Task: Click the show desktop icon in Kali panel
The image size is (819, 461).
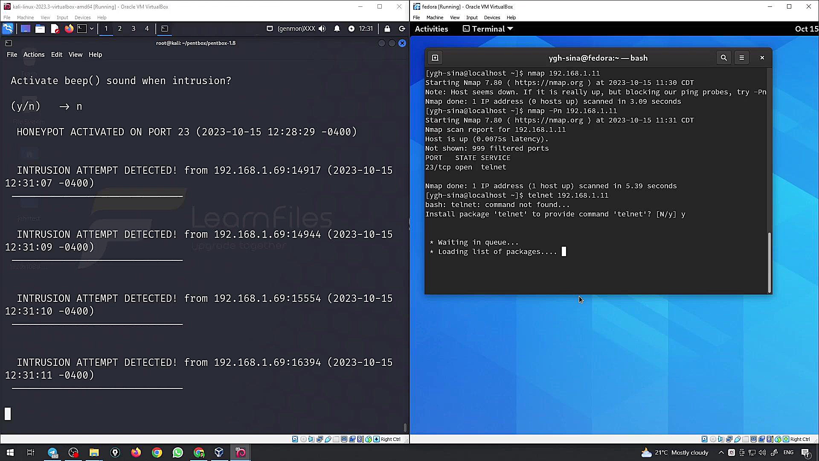Action: (26, 29)
